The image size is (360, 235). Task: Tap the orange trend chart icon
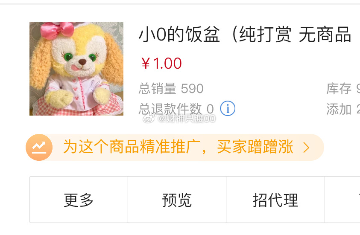(39, 147)
